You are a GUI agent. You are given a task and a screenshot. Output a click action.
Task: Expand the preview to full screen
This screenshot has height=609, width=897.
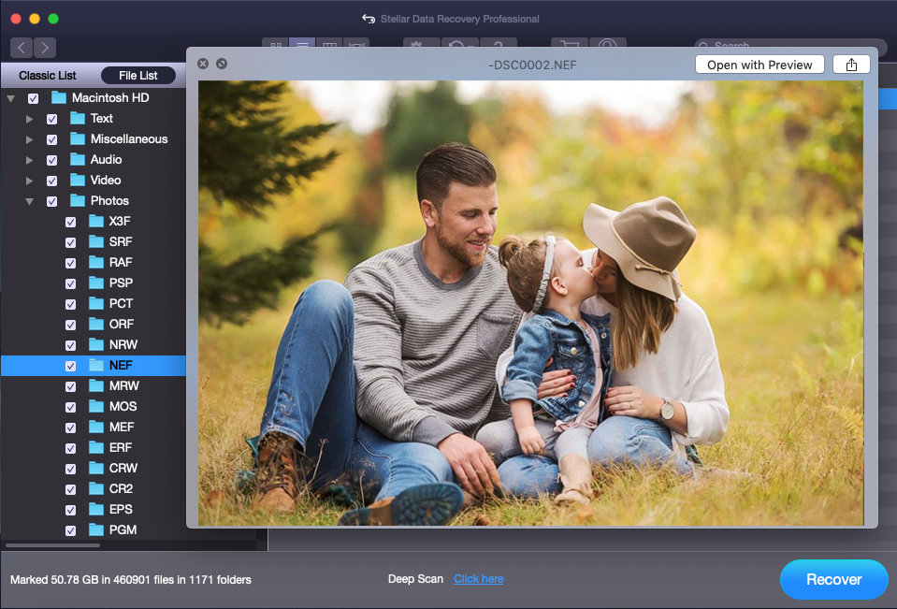click(x=222, y=64)
